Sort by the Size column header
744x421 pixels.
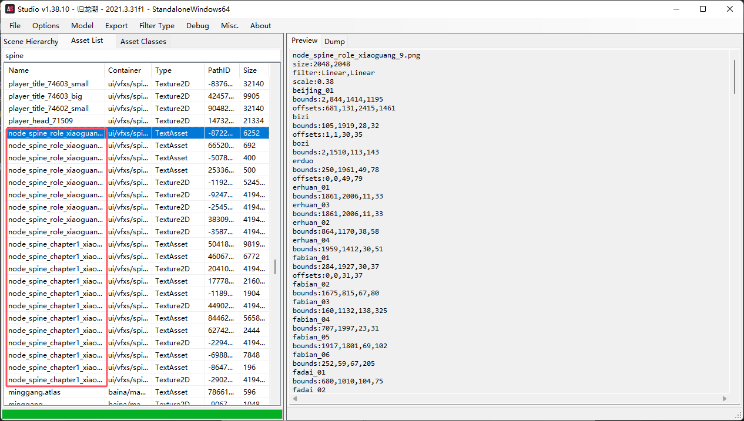[x=254, y=70]
